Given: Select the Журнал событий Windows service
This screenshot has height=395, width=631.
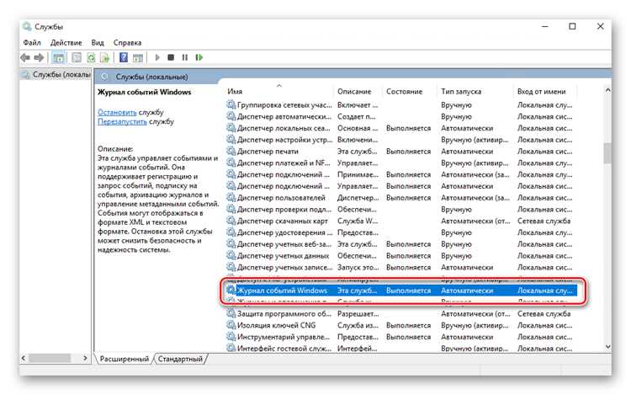Looking at the screenshot, I should (x=401, y=291).
